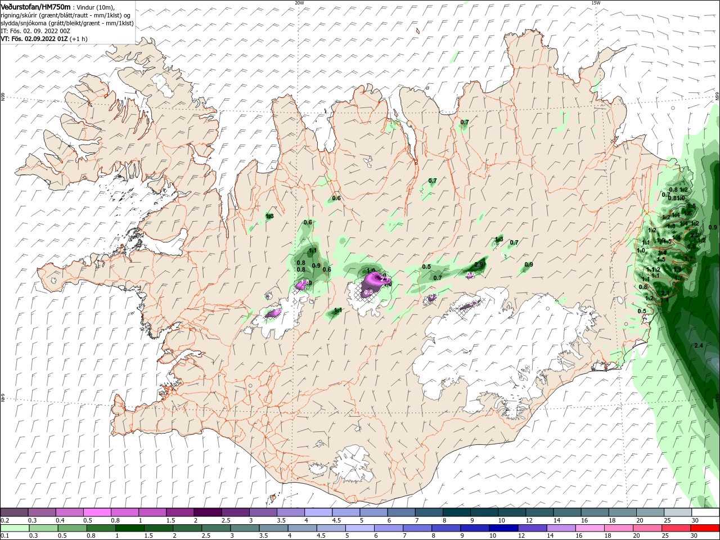720x540 pixels.
Task: Pick the dark green 1 swatch, bottom scale
Action: coord(130,529)
